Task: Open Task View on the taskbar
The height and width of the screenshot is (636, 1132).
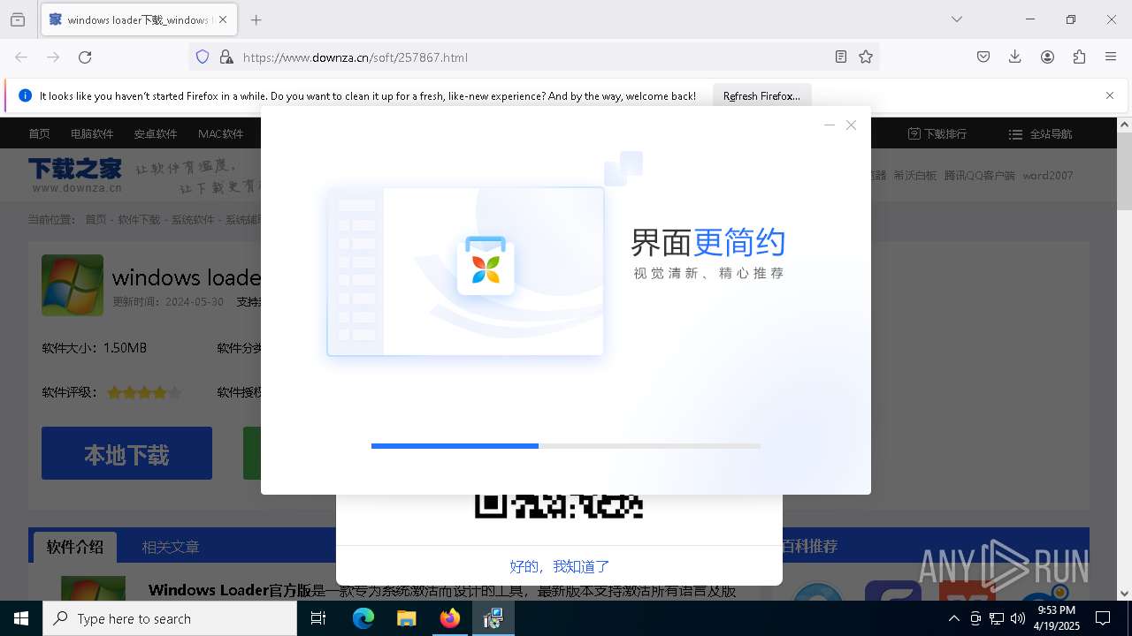Action: (x=318, y=618)
